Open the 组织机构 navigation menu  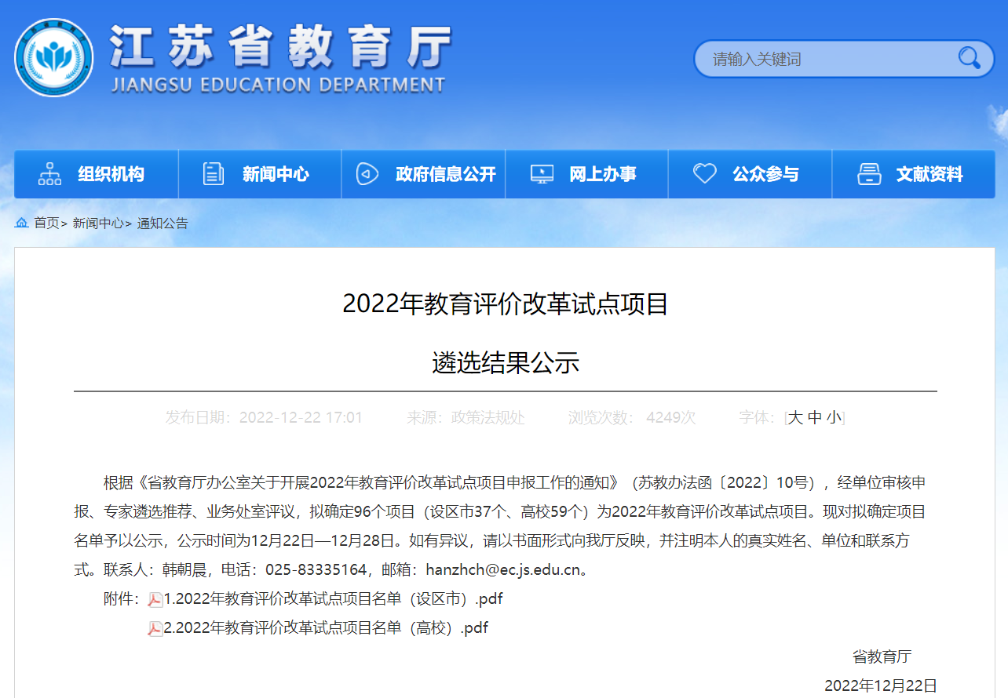[111, 174]
